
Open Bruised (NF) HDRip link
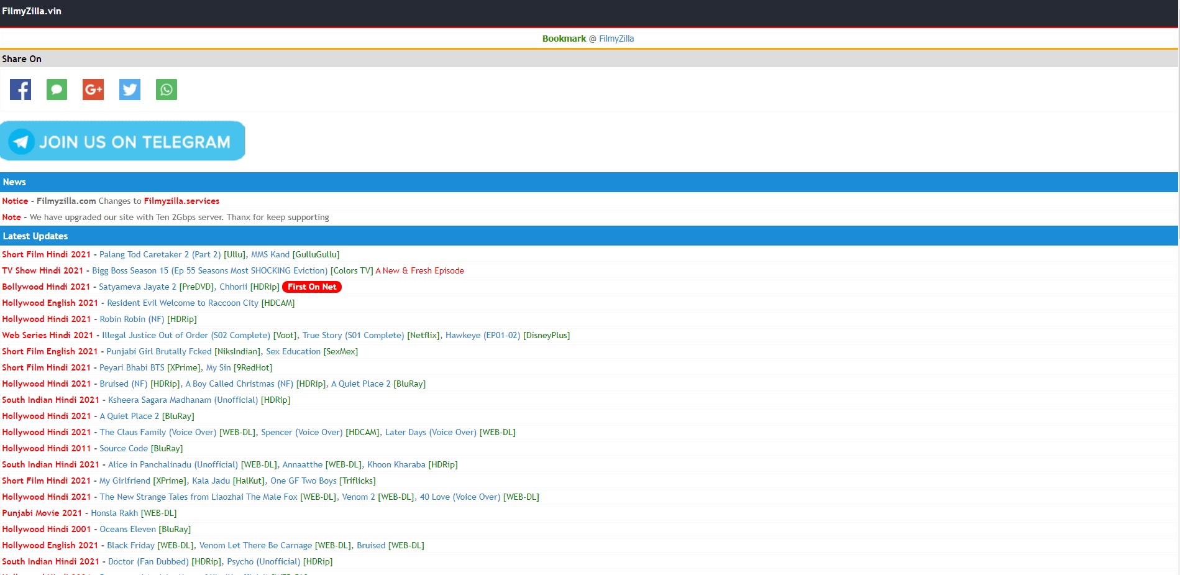[124, 384]
